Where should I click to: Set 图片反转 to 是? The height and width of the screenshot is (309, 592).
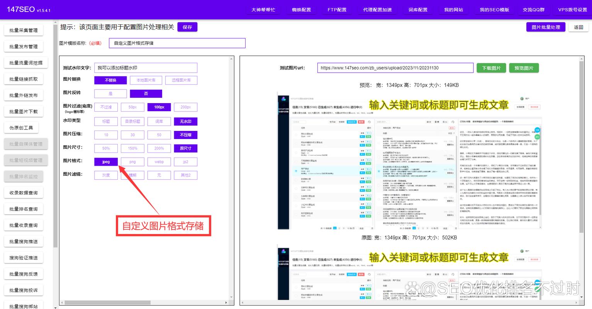coord(110,93)
